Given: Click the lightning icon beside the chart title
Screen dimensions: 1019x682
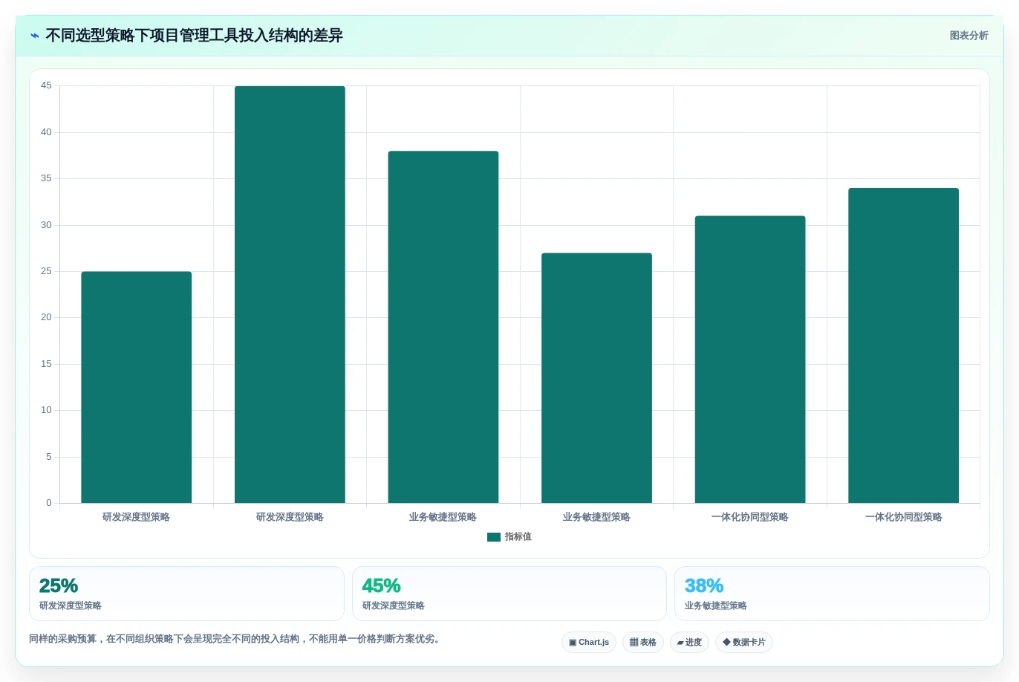Looking at the screenshot, I should 35,36.
